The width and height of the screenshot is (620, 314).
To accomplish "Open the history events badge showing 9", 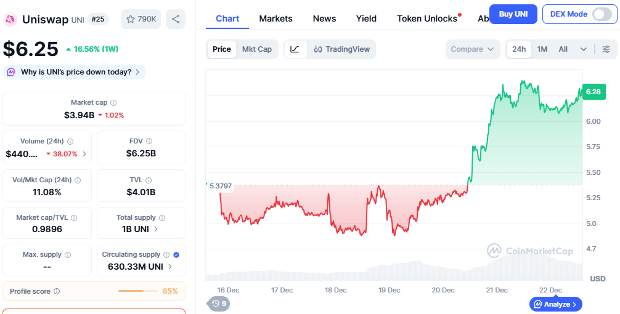I will (219, 304).
